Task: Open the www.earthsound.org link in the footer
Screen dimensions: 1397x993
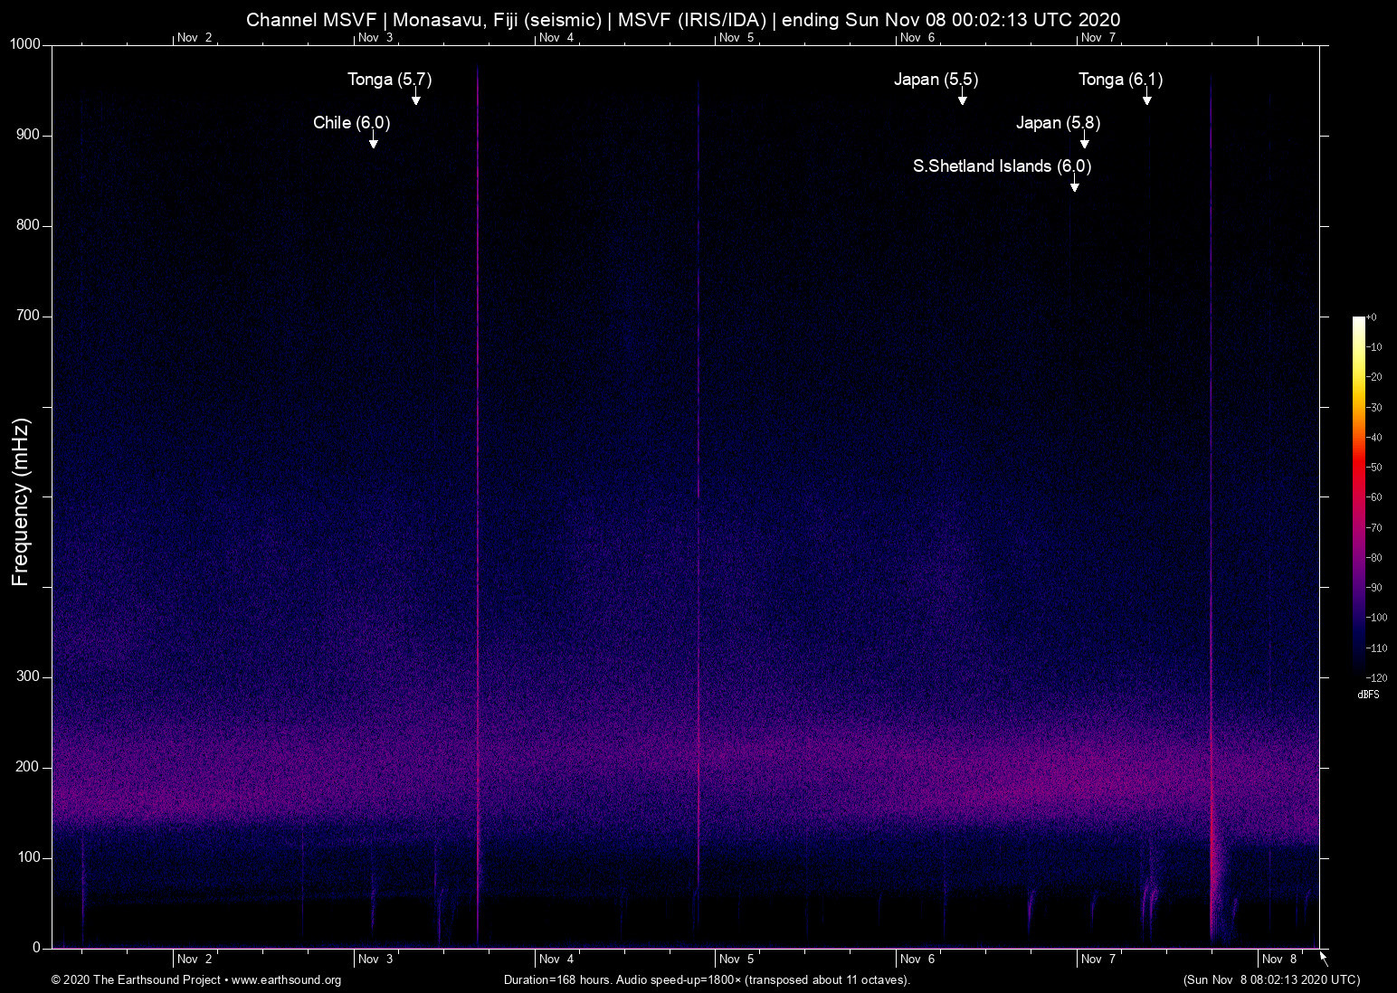Action: pos(286,980)
